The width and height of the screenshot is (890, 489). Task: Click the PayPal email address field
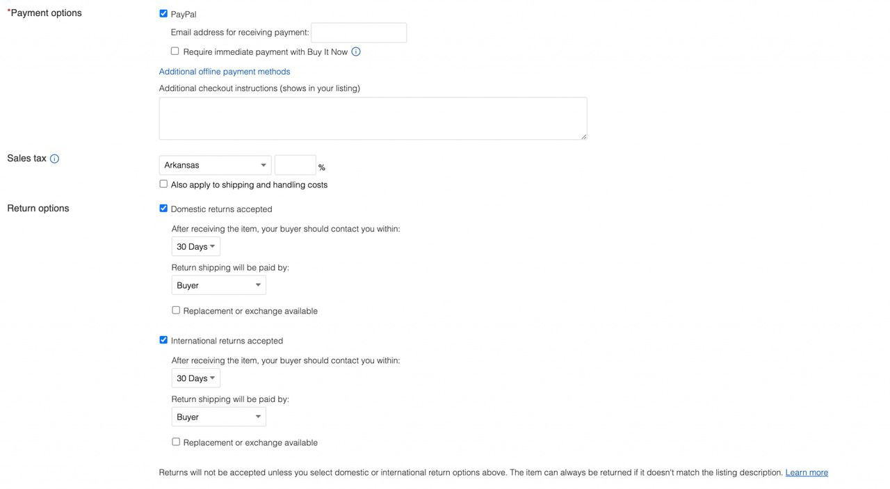click(x=359, y=33)
